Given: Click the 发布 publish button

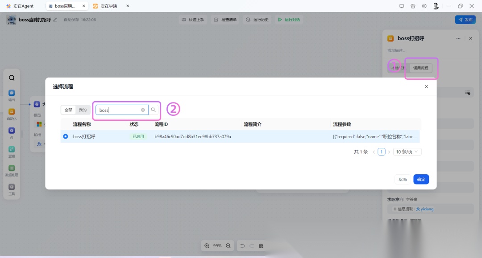Looking at the screenshot, I should pos(465,20).
